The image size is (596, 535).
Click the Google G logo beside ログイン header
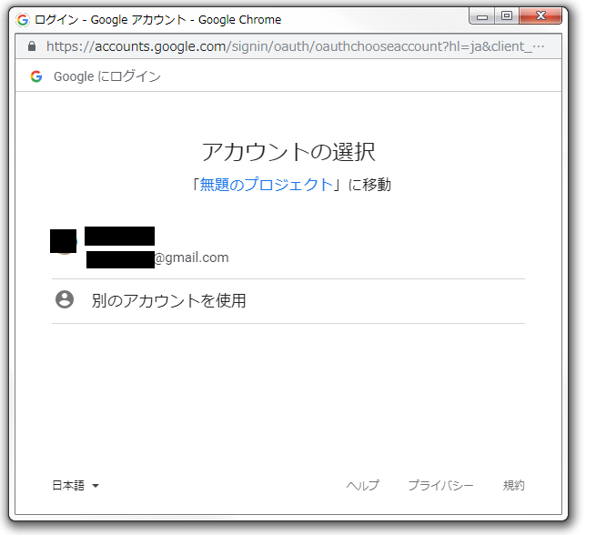click(36, 76)
